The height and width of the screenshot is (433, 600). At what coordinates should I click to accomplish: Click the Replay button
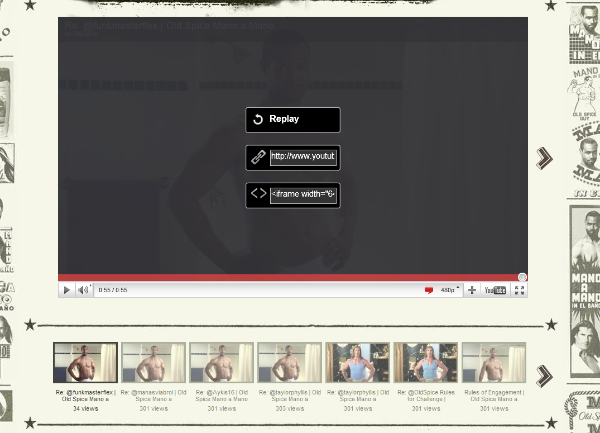click(x=292, y=120)
